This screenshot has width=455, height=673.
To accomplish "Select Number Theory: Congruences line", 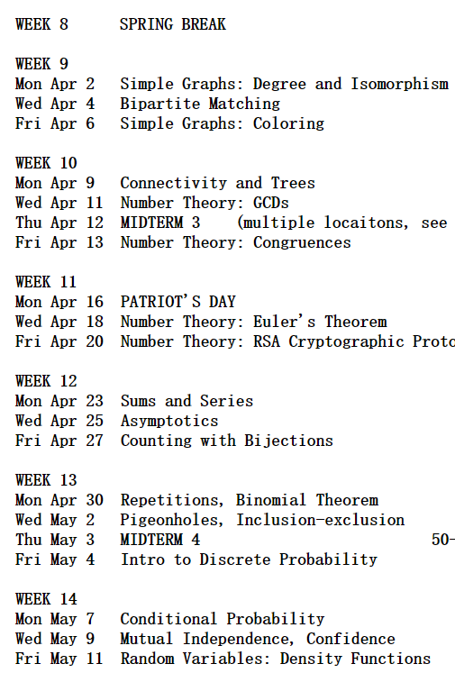I will 236,242.
